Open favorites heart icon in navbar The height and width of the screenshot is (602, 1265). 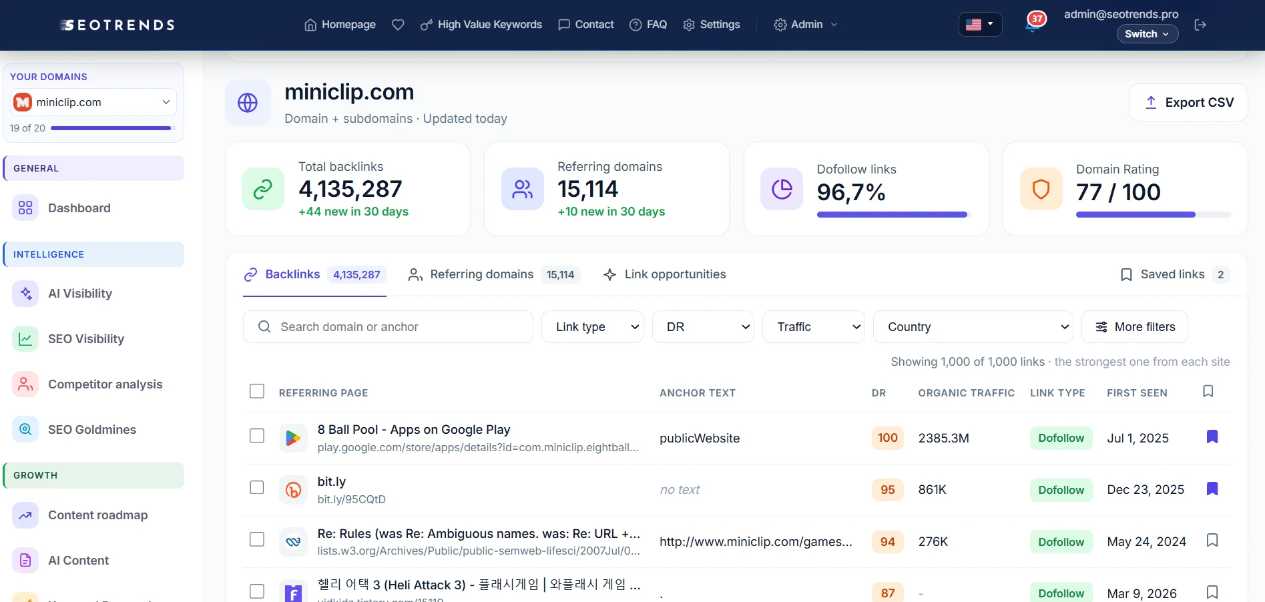coord(398,25)
